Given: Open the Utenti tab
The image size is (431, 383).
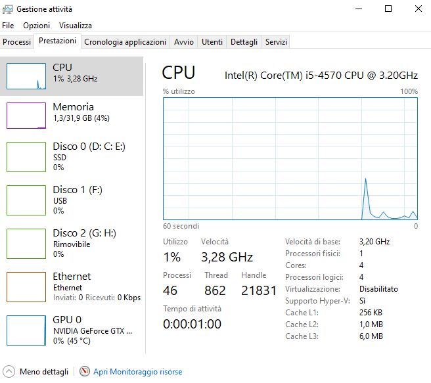Looking at the screenshot, I should pyautogui.click(x=212, y=42).
